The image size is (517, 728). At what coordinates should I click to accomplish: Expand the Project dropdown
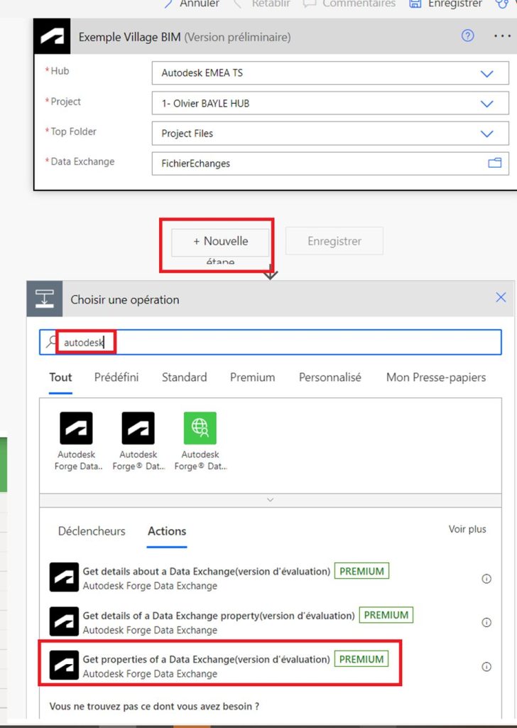(x=487, y=104)
